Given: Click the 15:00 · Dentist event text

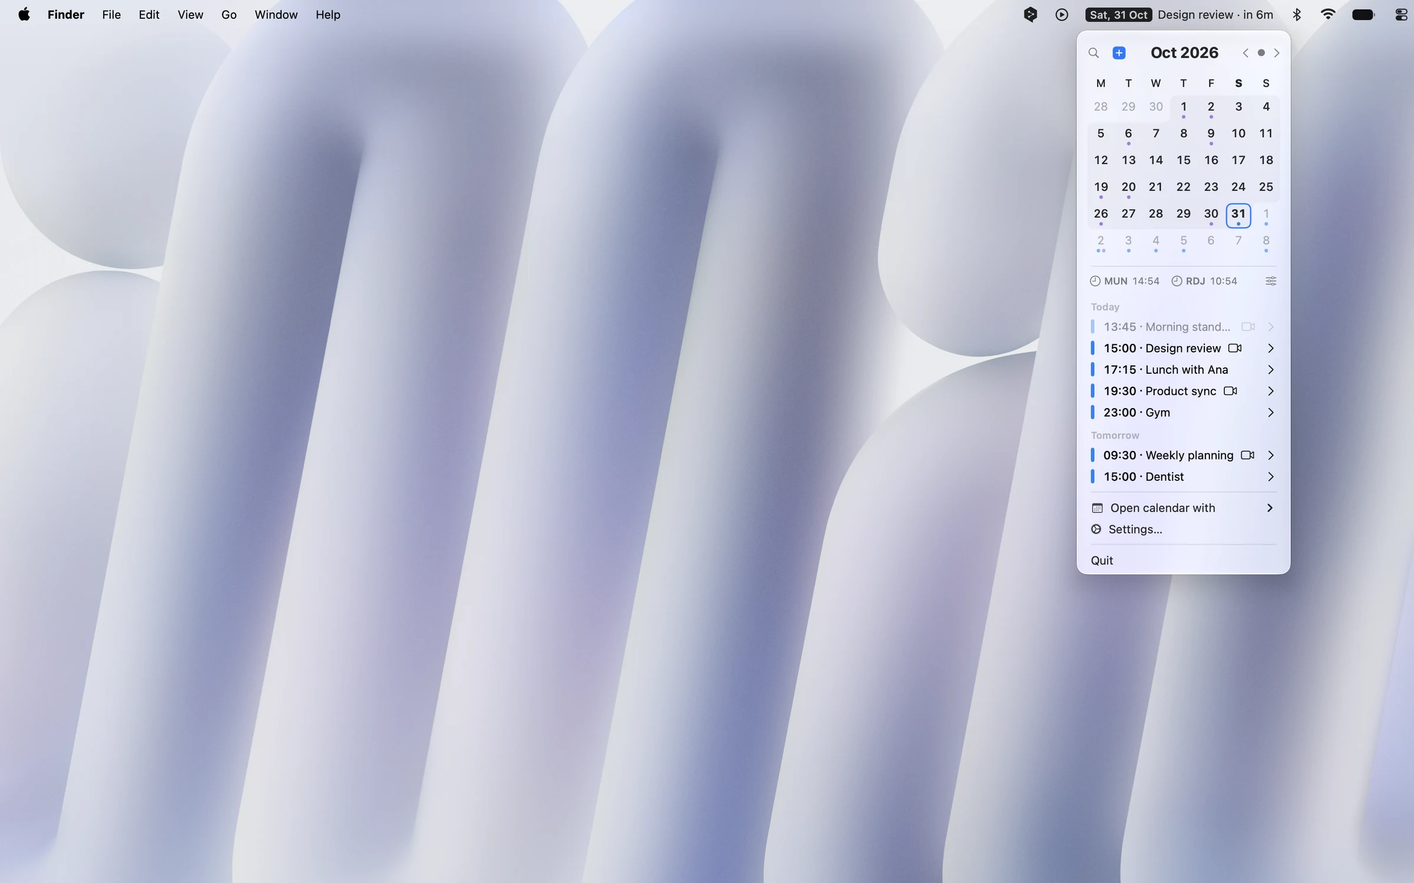Looking at the screenshot, I should point(1143,477).
